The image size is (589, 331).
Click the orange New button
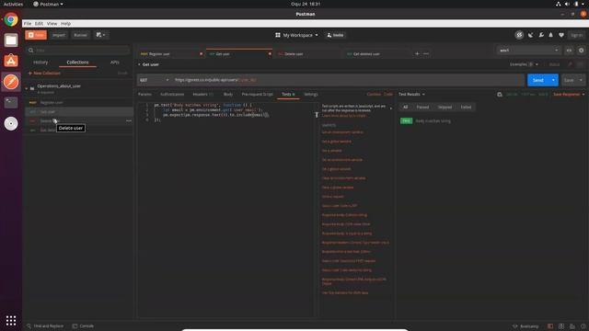coord(36,35)
